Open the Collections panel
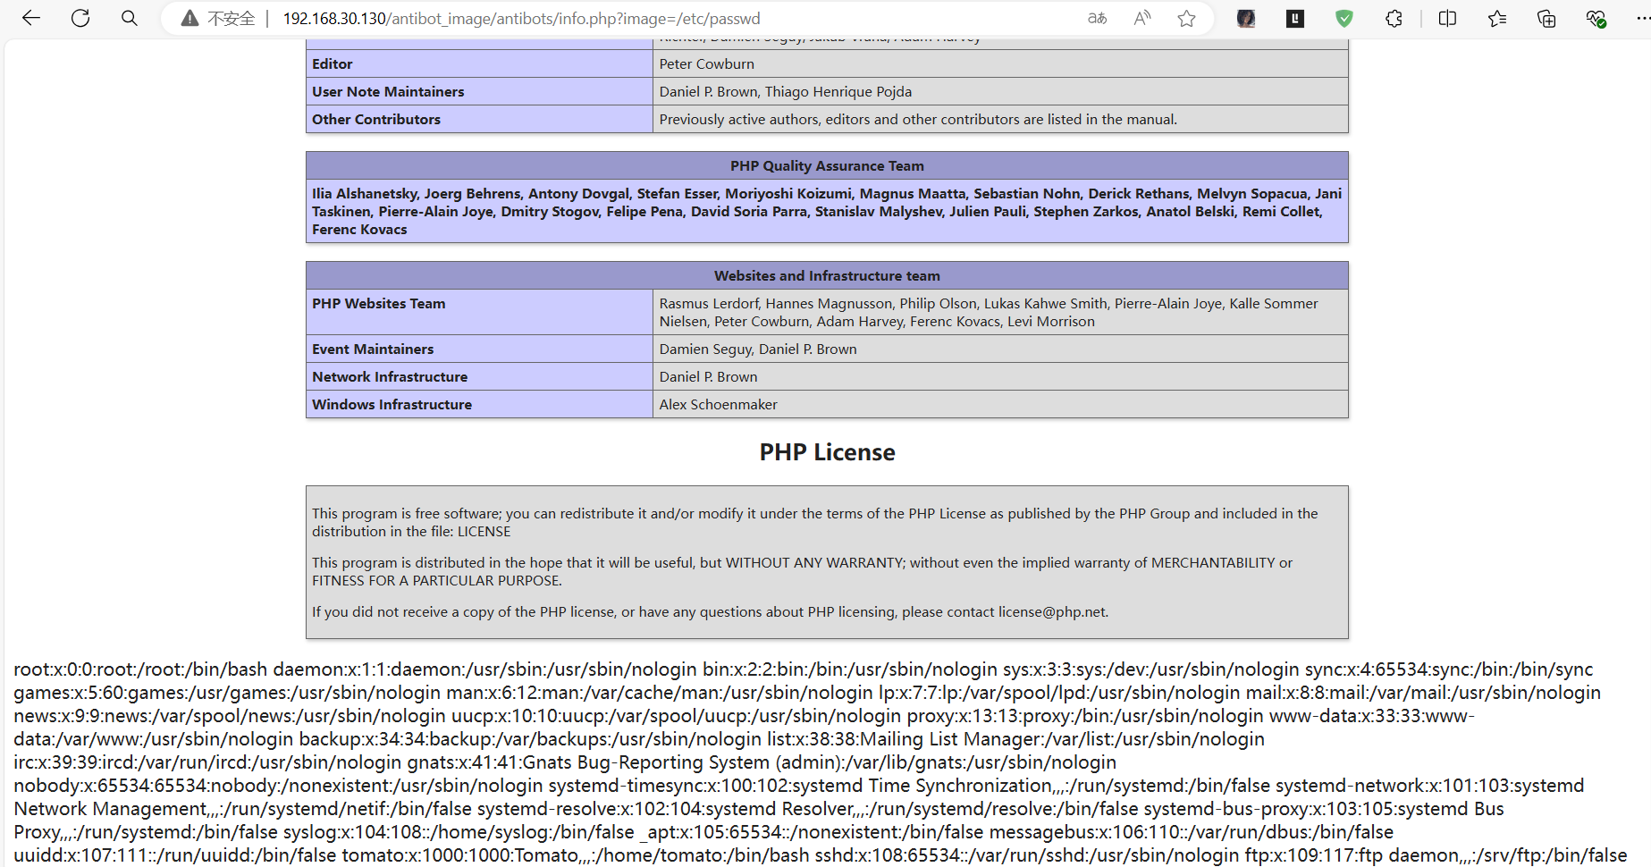1651x867 pixels. point(1546,18)
